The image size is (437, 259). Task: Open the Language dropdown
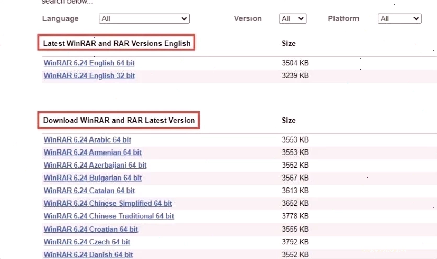point(144,19)
